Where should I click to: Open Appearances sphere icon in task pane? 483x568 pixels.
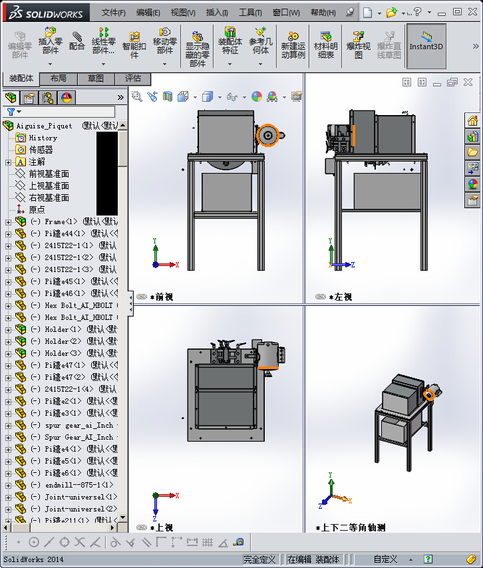472,184
